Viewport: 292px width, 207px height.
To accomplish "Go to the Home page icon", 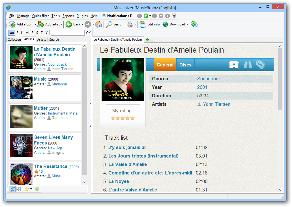I will 98,24.
